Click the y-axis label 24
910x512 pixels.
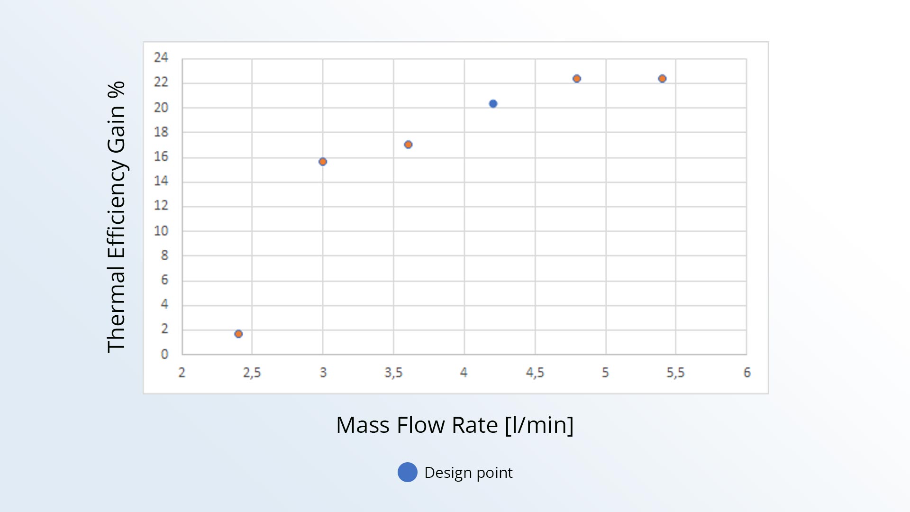coord(161,57)
